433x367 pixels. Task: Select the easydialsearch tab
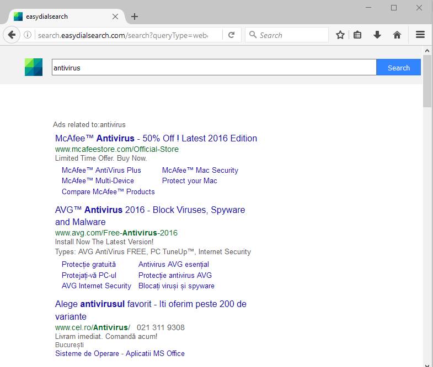tap(61, 17)
